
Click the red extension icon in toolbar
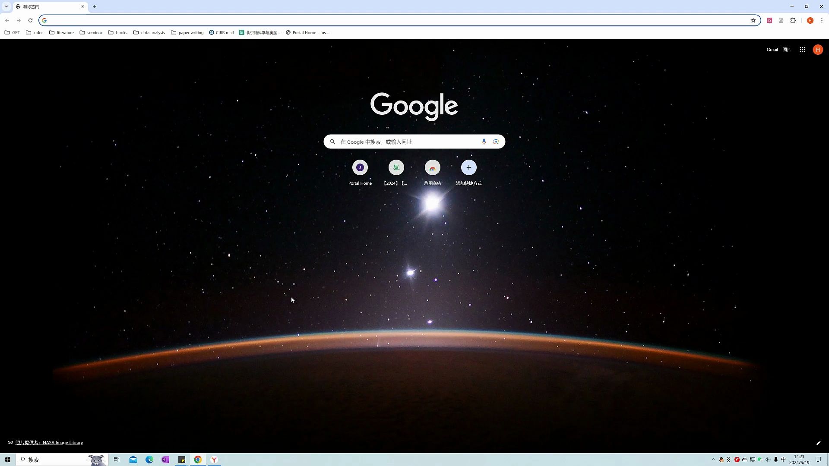(769, 20)
